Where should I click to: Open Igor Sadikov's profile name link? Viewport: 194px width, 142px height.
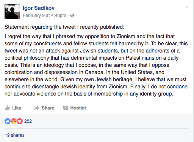39,8
